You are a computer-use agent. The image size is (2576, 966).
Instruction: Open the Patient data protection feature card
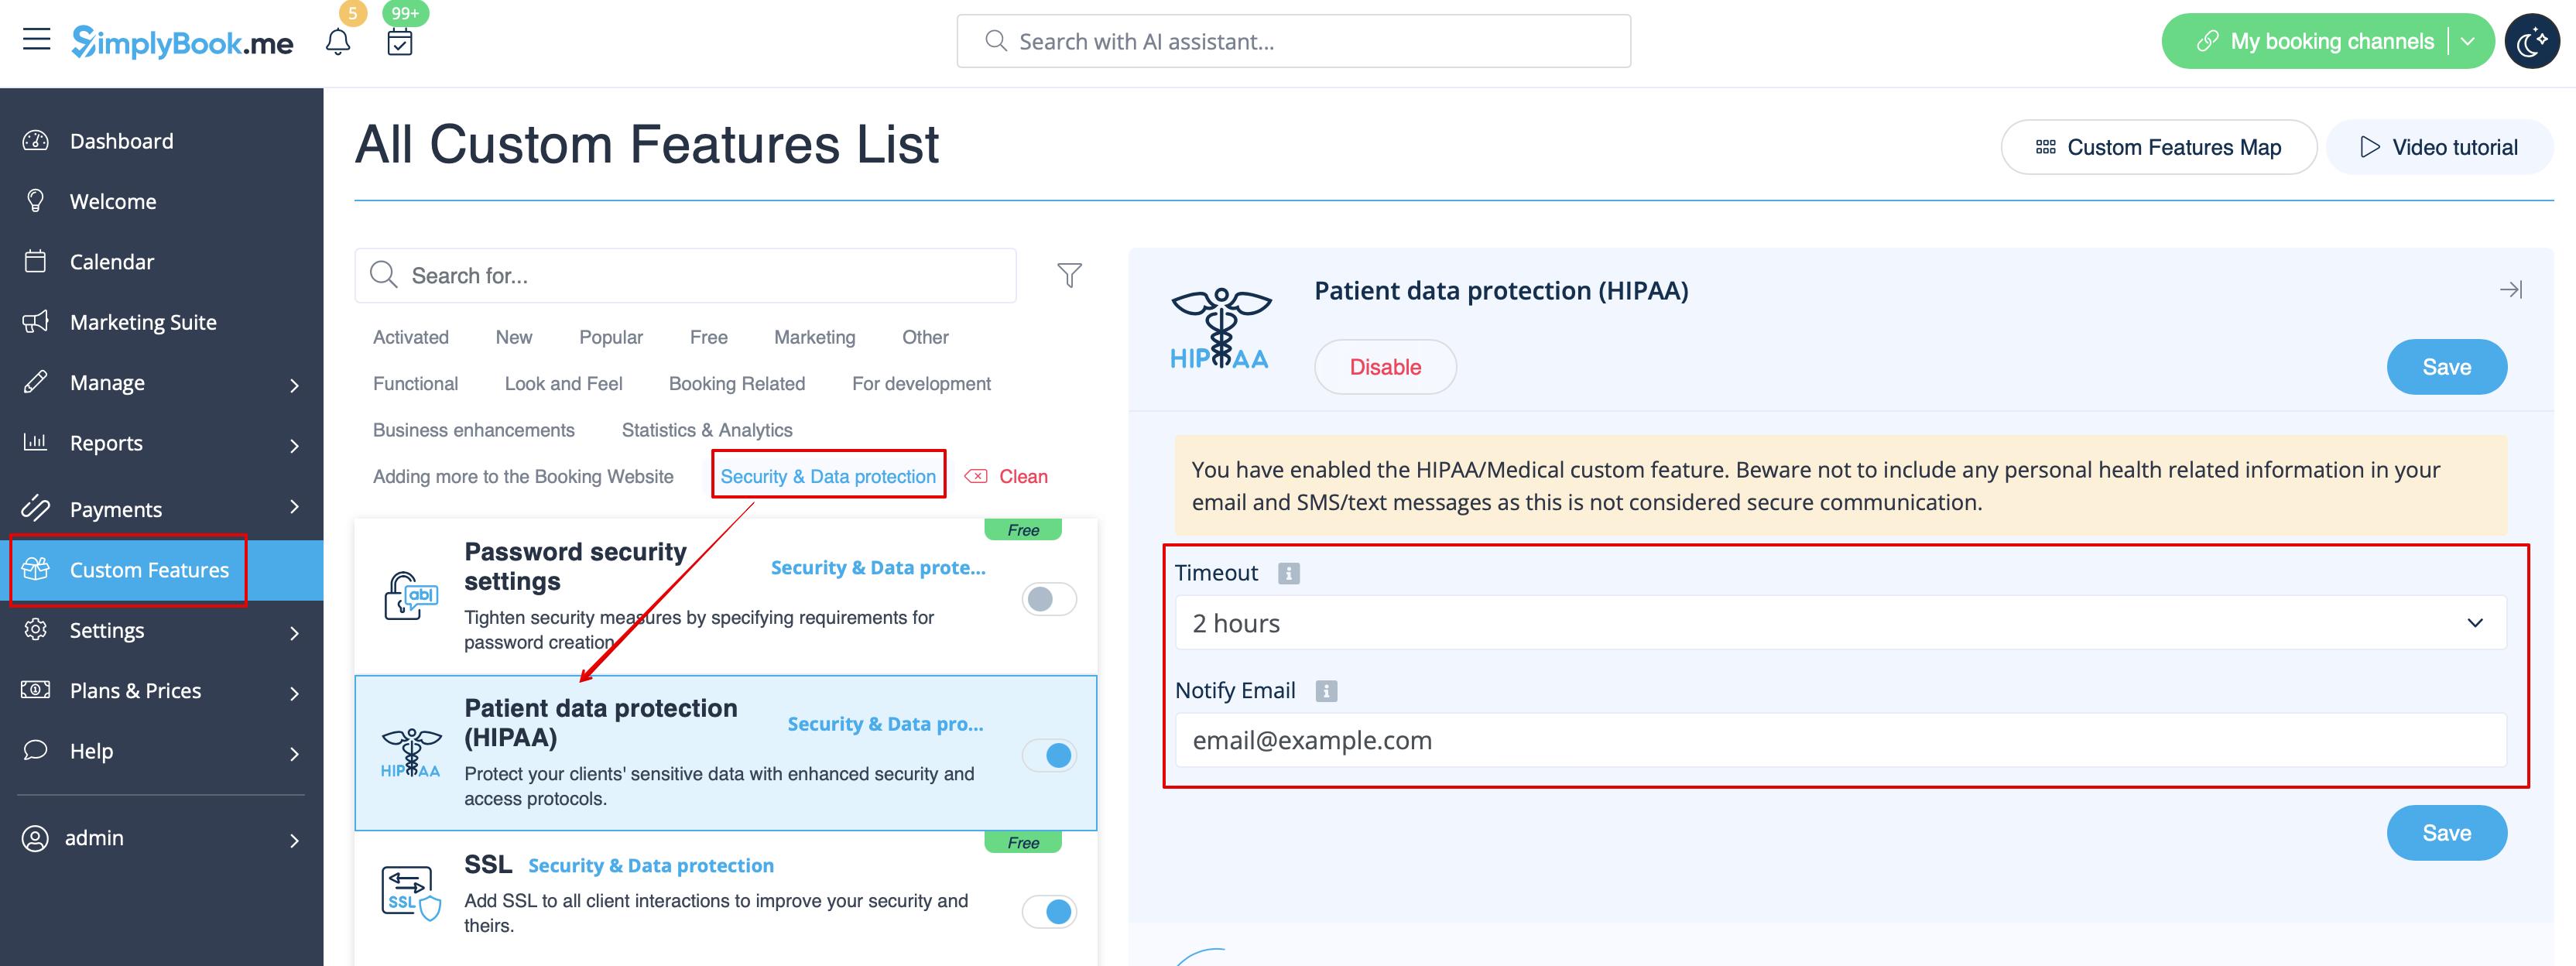click(x=726, y=752)
